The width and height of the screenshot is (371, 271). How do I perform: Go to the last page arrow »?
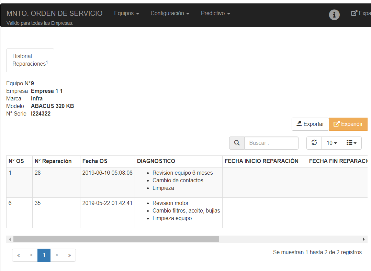69,255
